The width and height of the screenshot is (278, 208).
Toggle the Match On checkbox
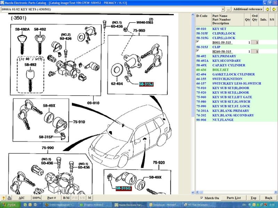pyautogui.click(x=202, y=198)
